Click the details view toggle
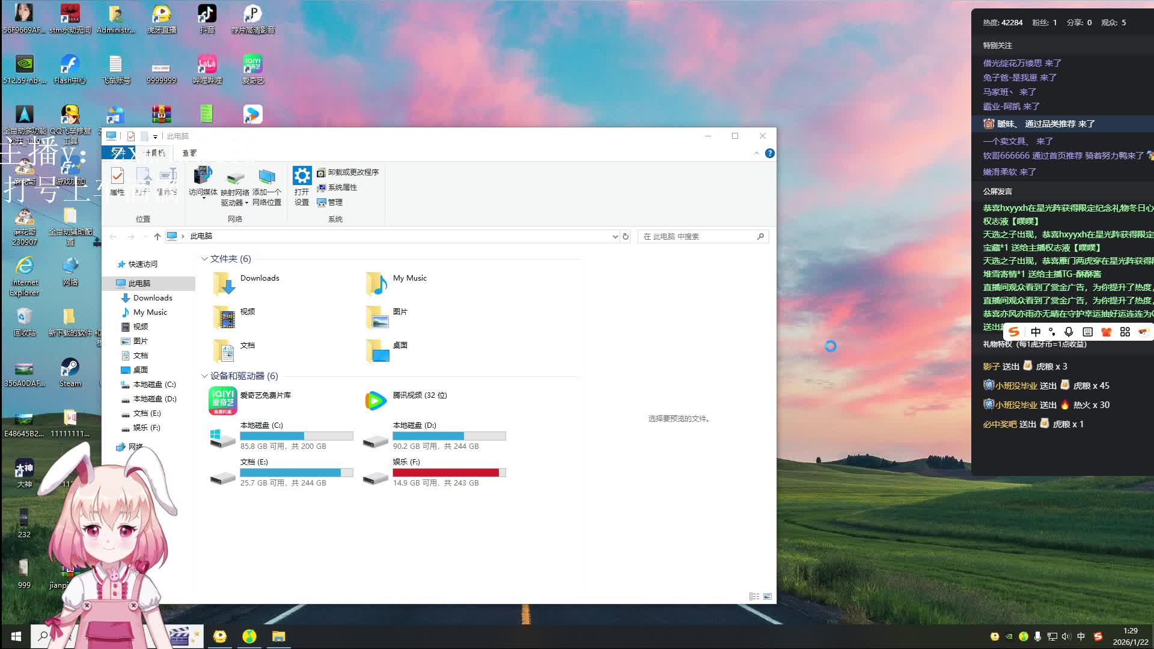The image size is (1154, 649). pos(754,597)
